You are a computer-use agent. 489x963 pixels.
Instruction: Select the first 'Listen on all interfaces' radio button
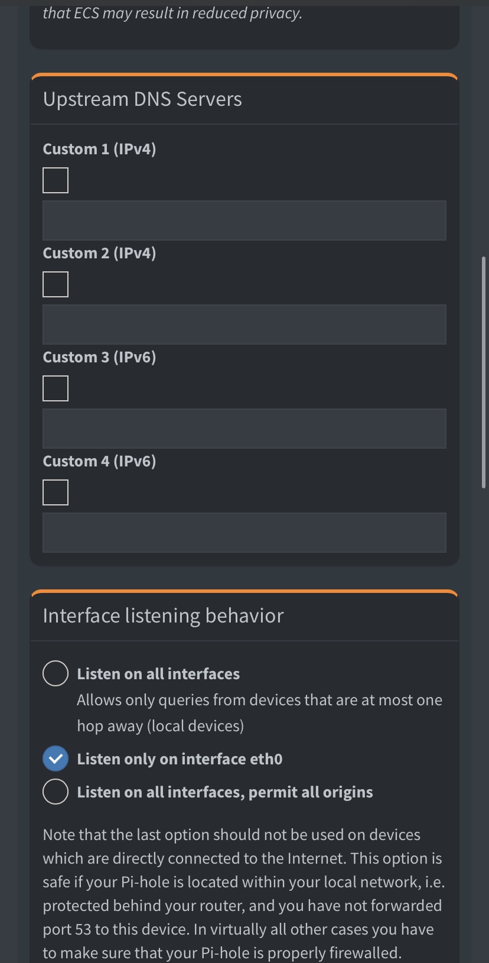(56, 673)
